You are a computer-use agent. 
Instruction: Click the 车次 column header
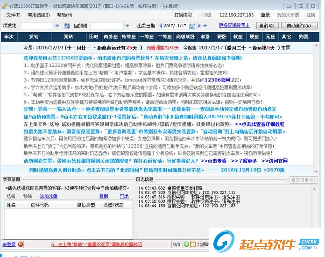click(x=9, y=37)
